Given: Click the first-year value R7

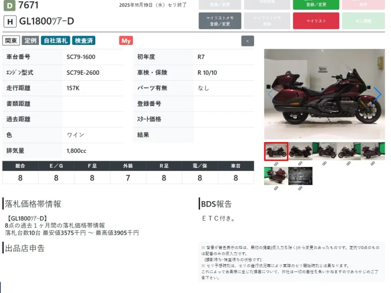Looking at the screenshot, I should (201, 57).
